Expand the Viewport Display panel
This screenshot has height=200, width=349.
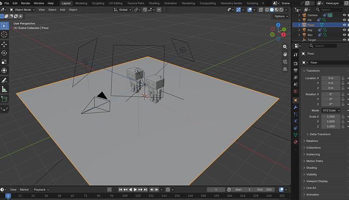317,181
